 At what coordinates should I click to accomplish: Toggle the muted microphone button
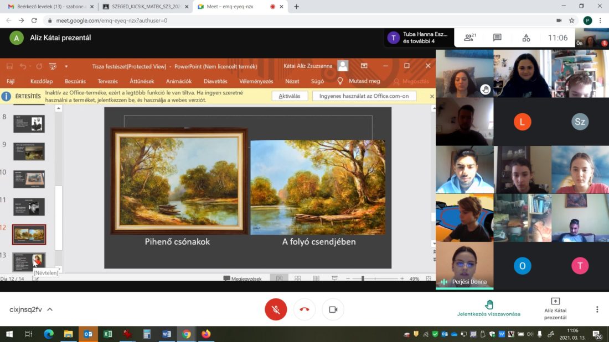coord(276,309)
